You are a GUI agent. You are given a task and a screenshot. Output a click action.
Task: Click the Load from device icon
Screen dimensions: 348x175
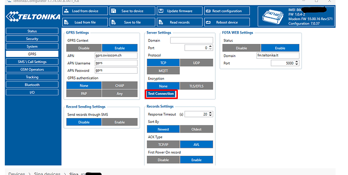[x=66, y=11]
